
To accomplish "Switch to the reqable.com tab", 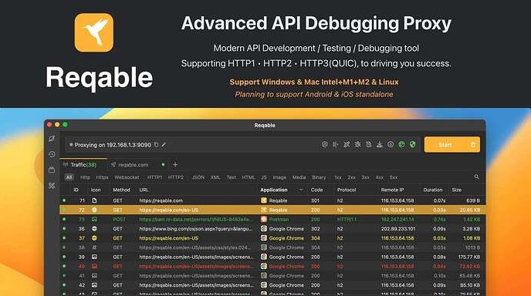I will [x=134, y=165].
